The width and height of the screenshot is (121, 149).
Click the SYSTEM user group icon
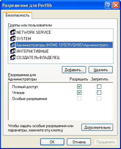[x=13, y=38]
